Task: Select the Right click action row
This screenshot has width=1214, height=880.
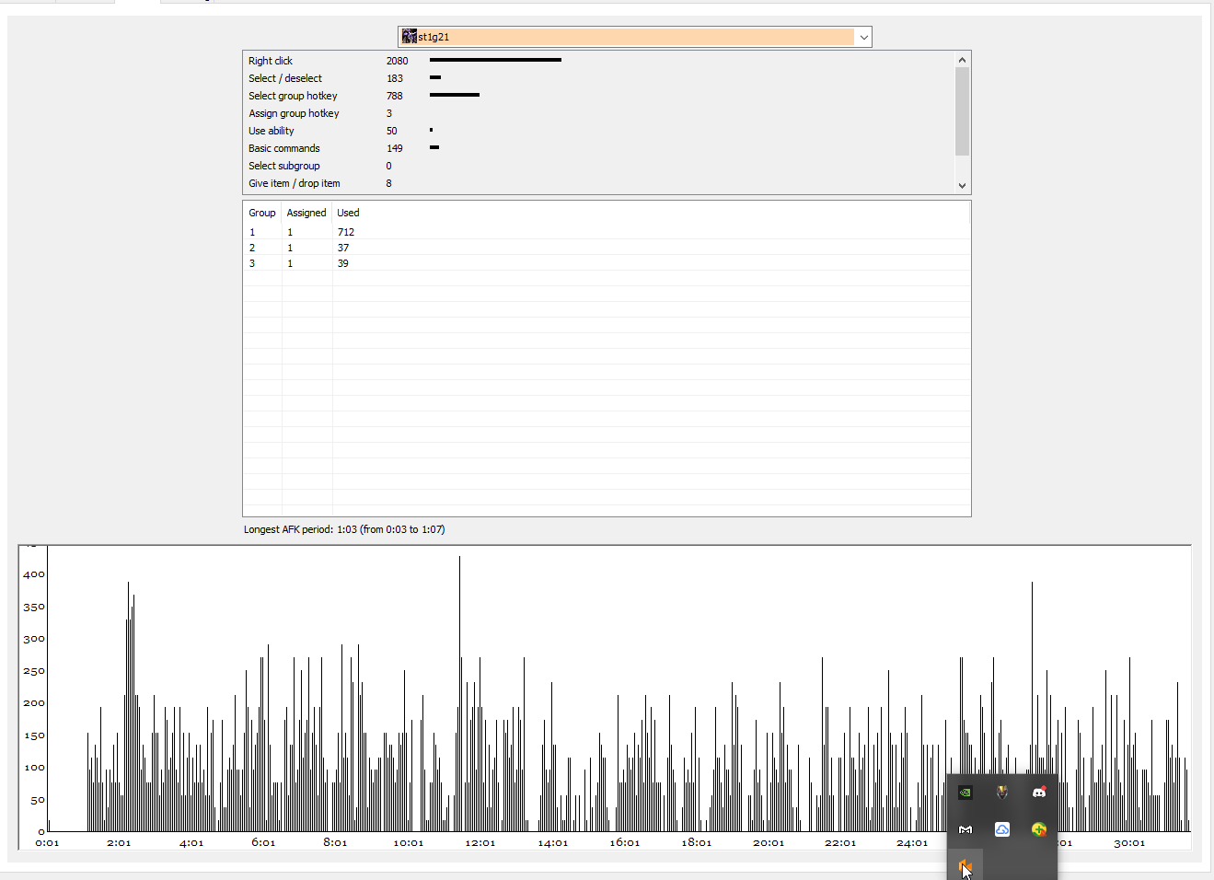Action: click(x=599, y=61)
